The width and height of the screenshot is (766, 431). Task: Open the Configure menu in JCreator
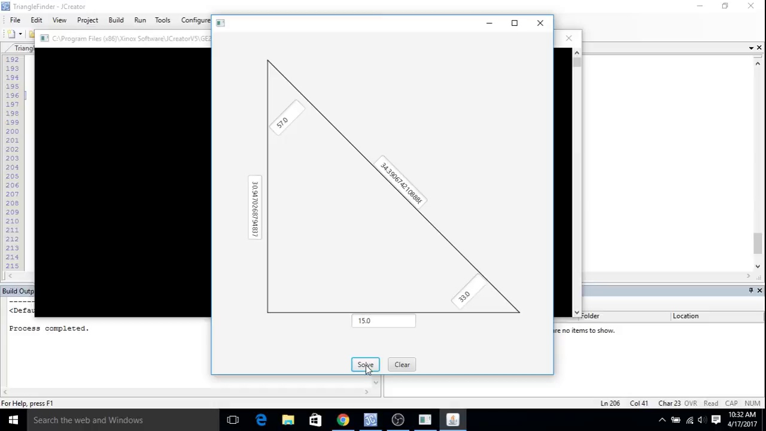tap(196, 20)
